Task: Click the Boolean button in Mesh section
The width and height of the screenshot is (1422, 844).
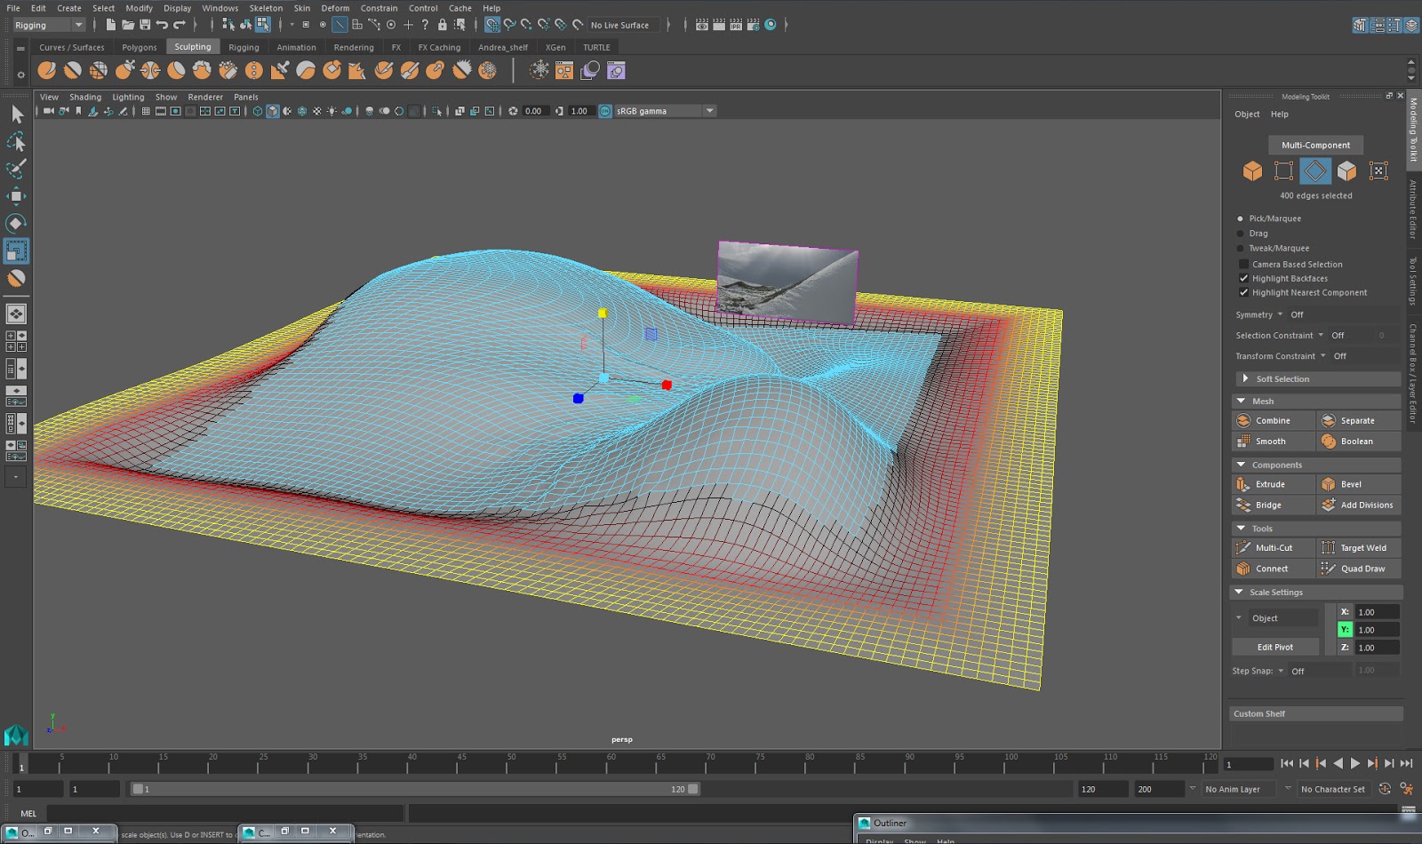Action: click(x=1358, y=441)
